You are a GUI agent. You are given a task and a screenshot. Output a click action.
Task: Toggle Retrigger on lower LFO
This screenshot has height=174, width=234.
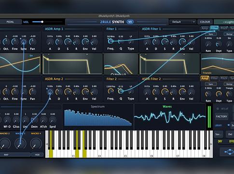(229, 84)
